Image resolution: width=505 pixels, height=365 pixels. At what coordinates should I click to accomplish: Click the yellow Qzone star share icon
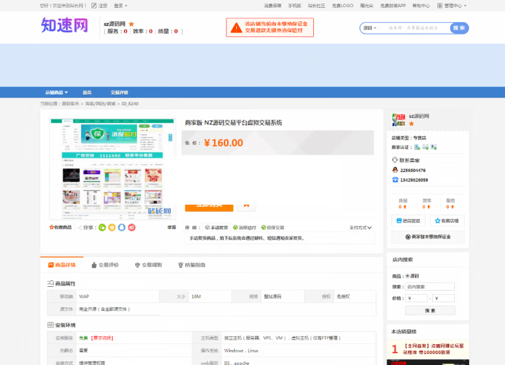(112, 227)
